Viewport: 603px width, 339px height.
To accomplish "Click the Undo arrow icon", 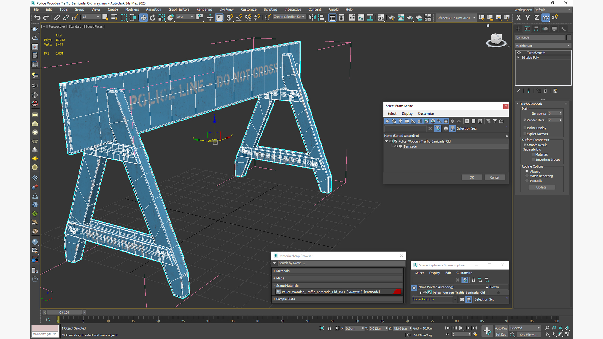I will pos(37,18).
